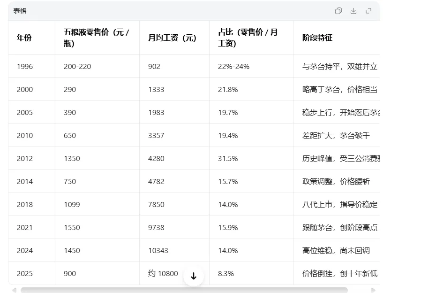Select the cell 与茅台持平，双雄并立
Screen dimensions: 421x293
tap(337, 66)
